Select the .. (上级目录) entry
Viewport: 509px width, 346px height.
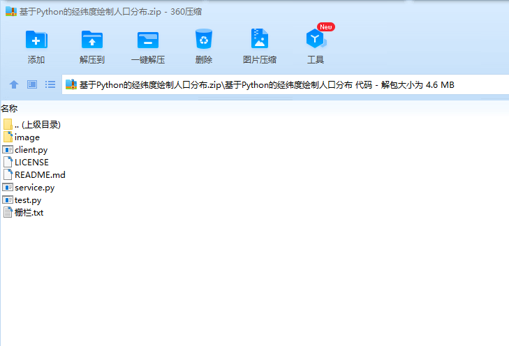tap(38, 125)
